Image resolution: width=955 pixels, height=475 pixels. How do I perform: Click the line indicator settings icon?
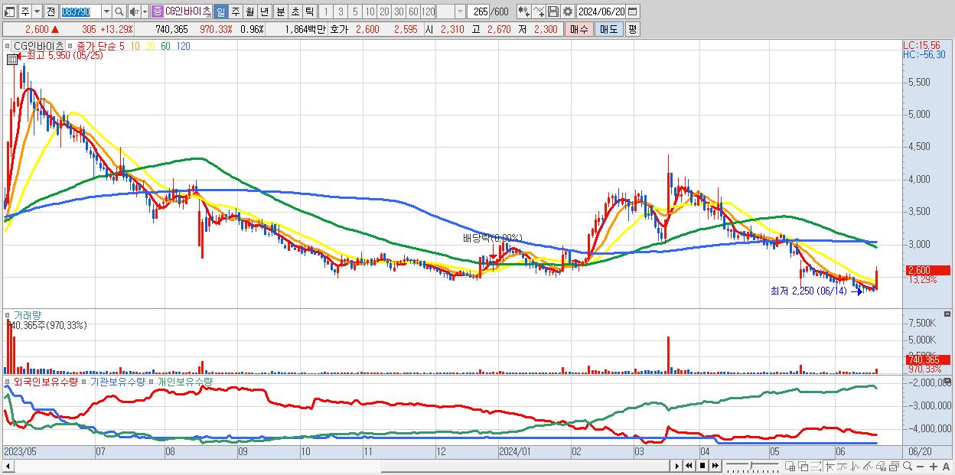click(539, 11)
